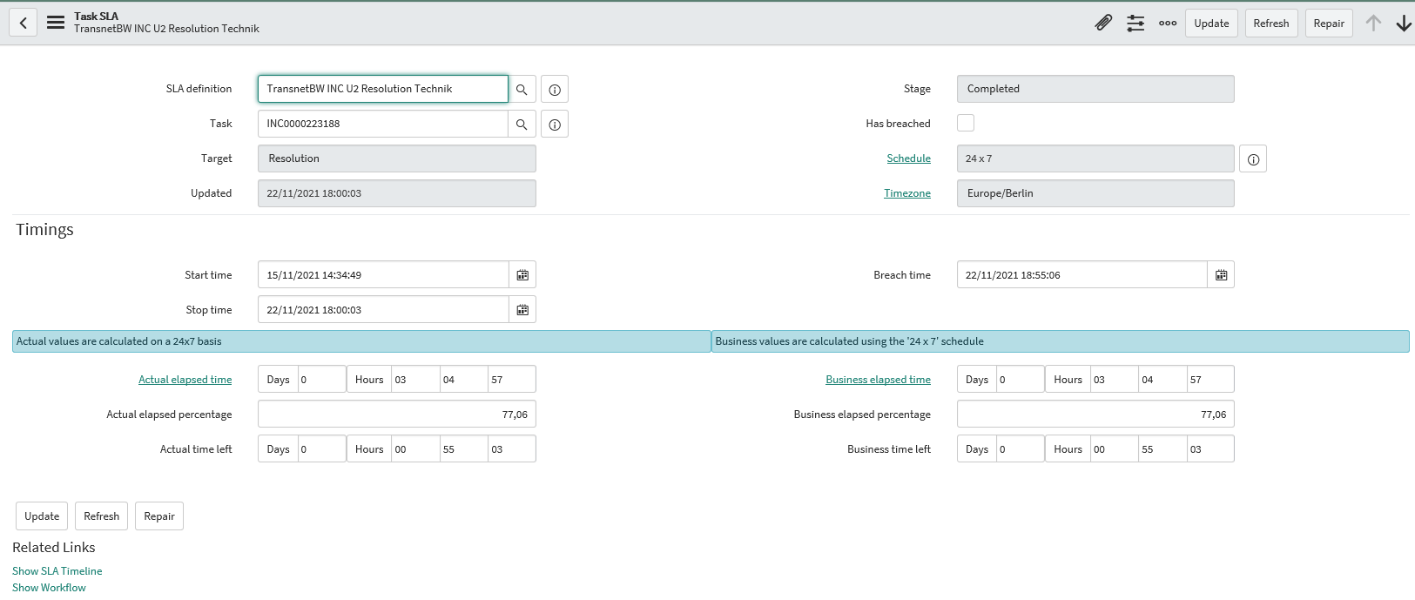Image resolution: width=1415 pixels, height=600 pixels.
Task: Preview SLA definition record info icon
Action: coord(555,90)
